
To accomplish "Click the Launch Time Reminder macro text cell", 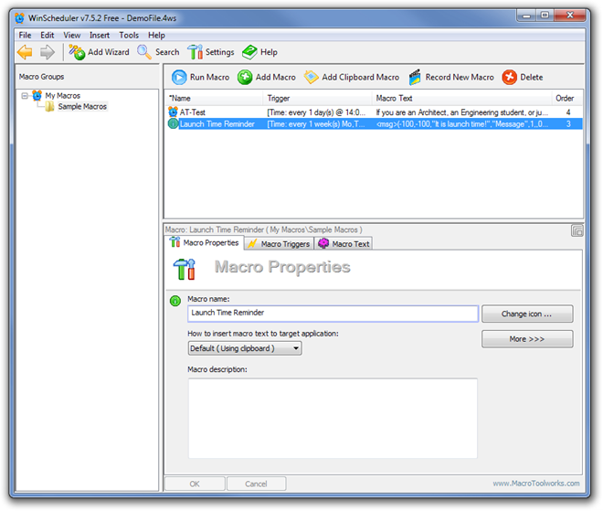I will pyautogui.click(x=462, y=124).
